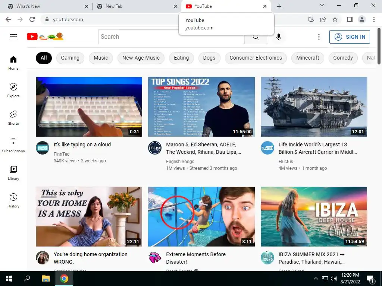This screenshot has width=382, height=286.
Task: Click the home organization video's channel avatar
Action: click(43, 258)
